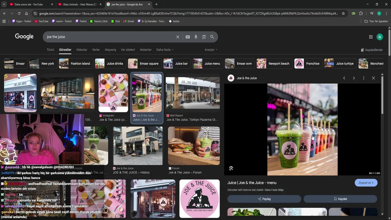Viewport: 391px width, 220px height.
Task: Bookmark this page with star icon
Action: click(x=343, y=13)
